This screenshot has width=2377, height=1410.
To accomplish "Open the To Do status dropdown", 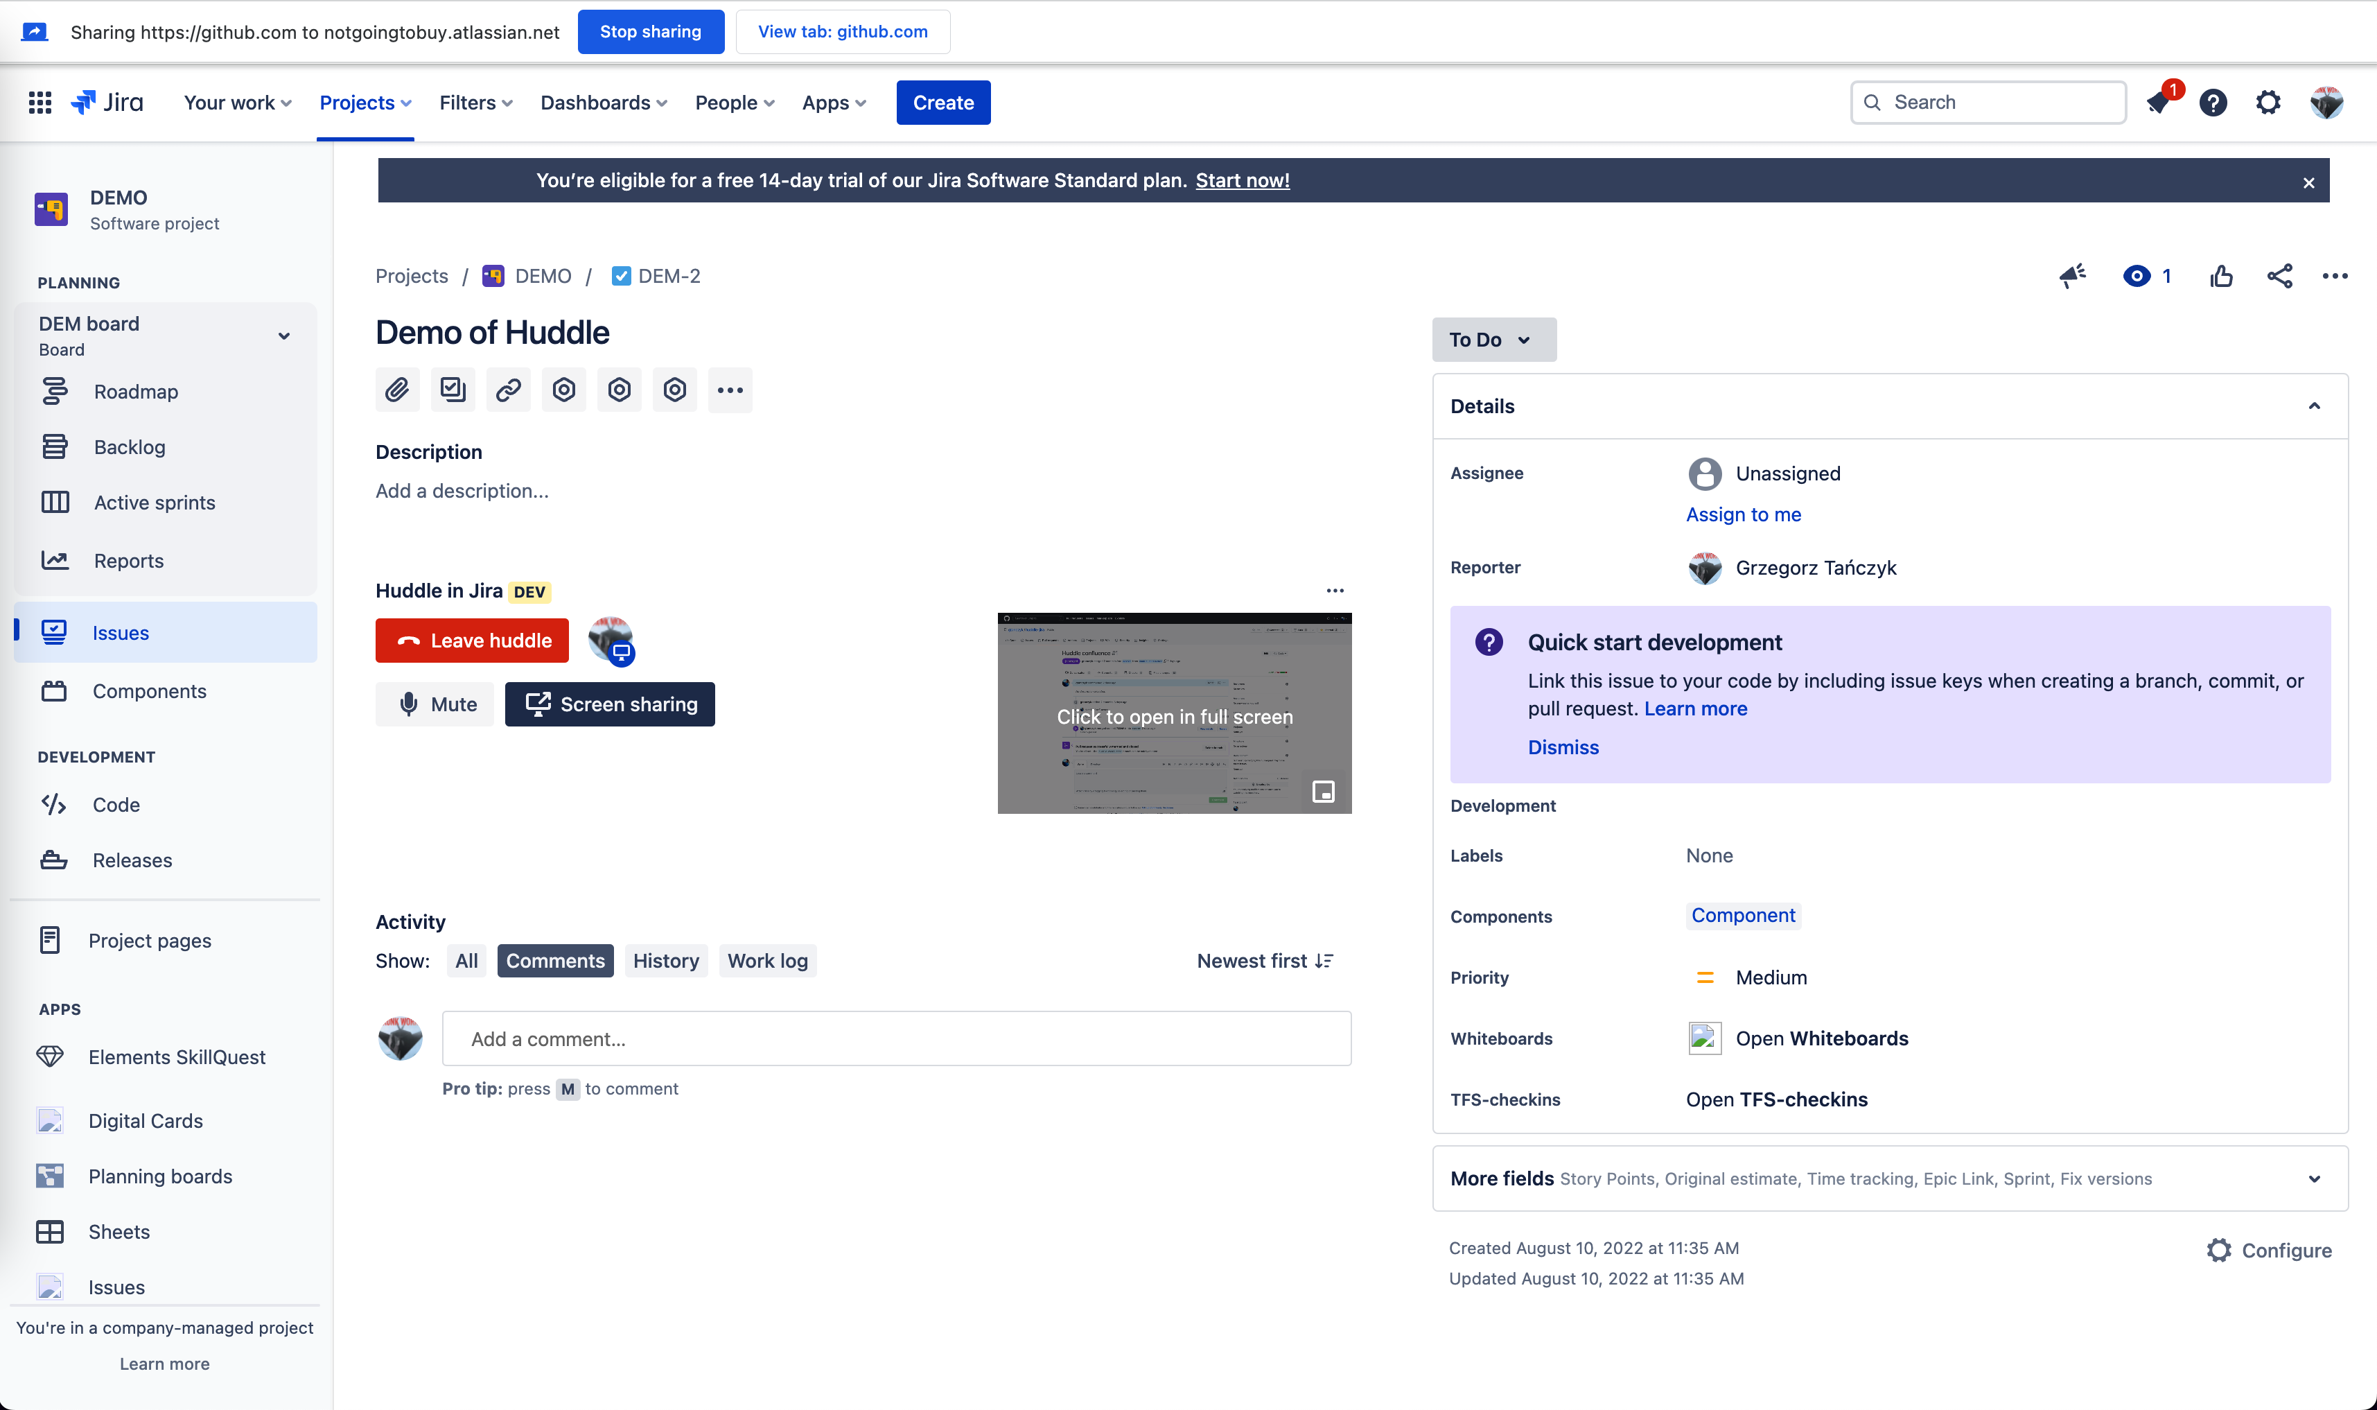I will click(1493, 339).
